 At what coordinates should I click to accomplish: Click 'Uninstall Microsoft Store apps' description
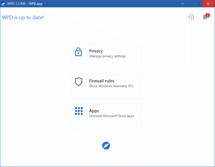[x=112, y=116]
